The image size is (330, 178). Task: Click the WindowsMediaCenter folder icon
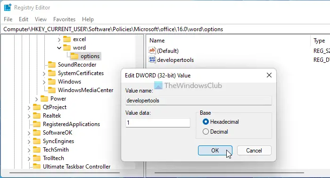click(x=52, y=90)
